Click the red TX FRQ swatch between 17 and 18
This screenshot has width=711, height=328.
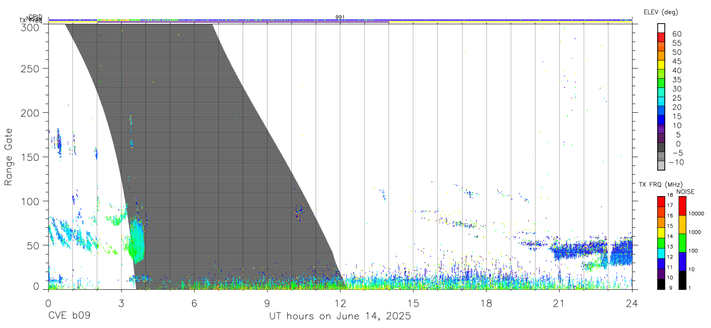tap(661, 201)
